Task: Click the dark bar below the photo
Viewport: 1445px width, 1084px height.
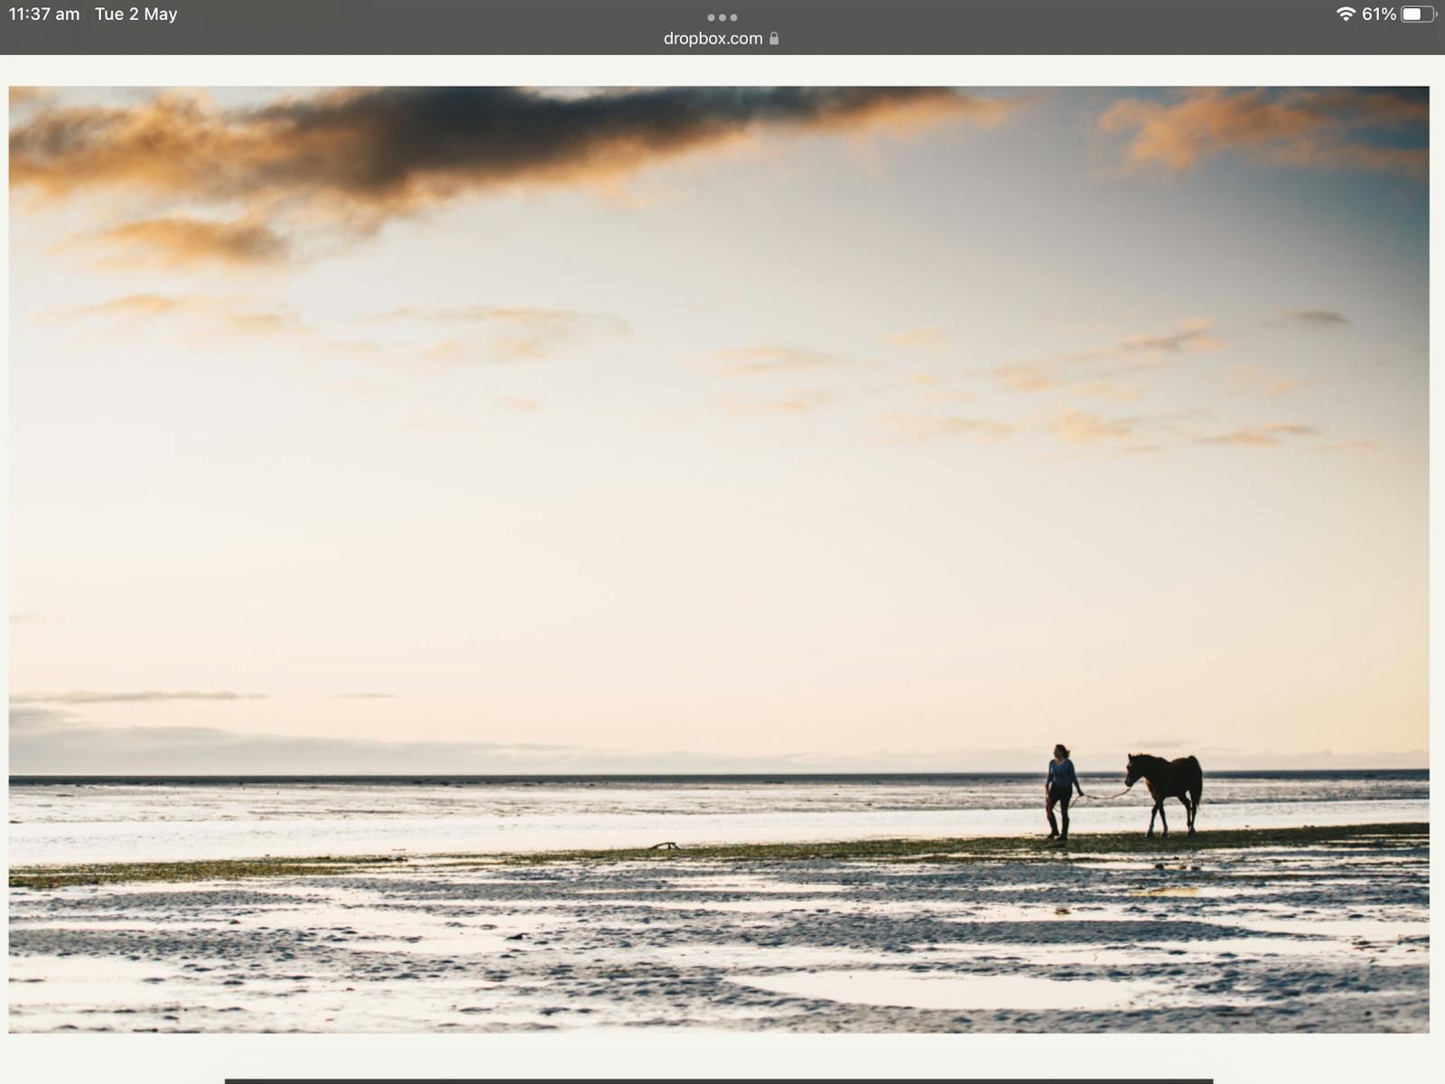Action: coord(718,1080)
